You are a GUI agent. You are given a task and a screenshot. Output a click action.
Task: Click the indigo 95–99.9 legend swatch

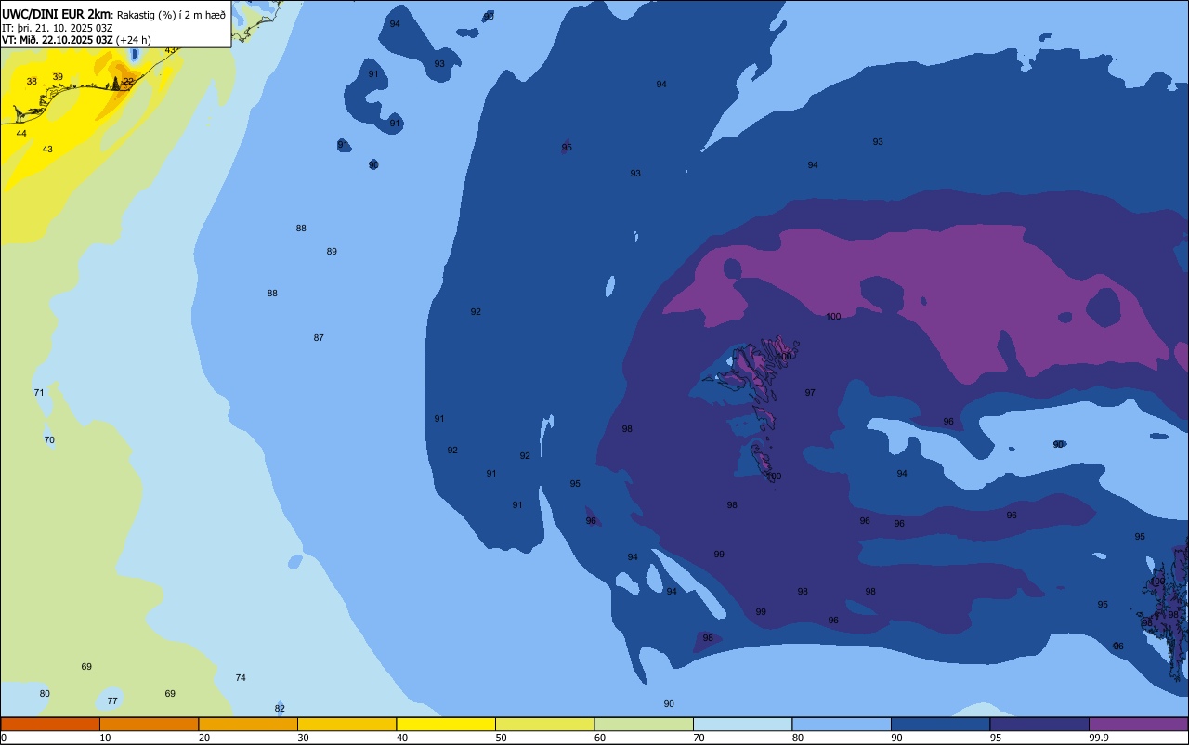(x=1039, y=724)
